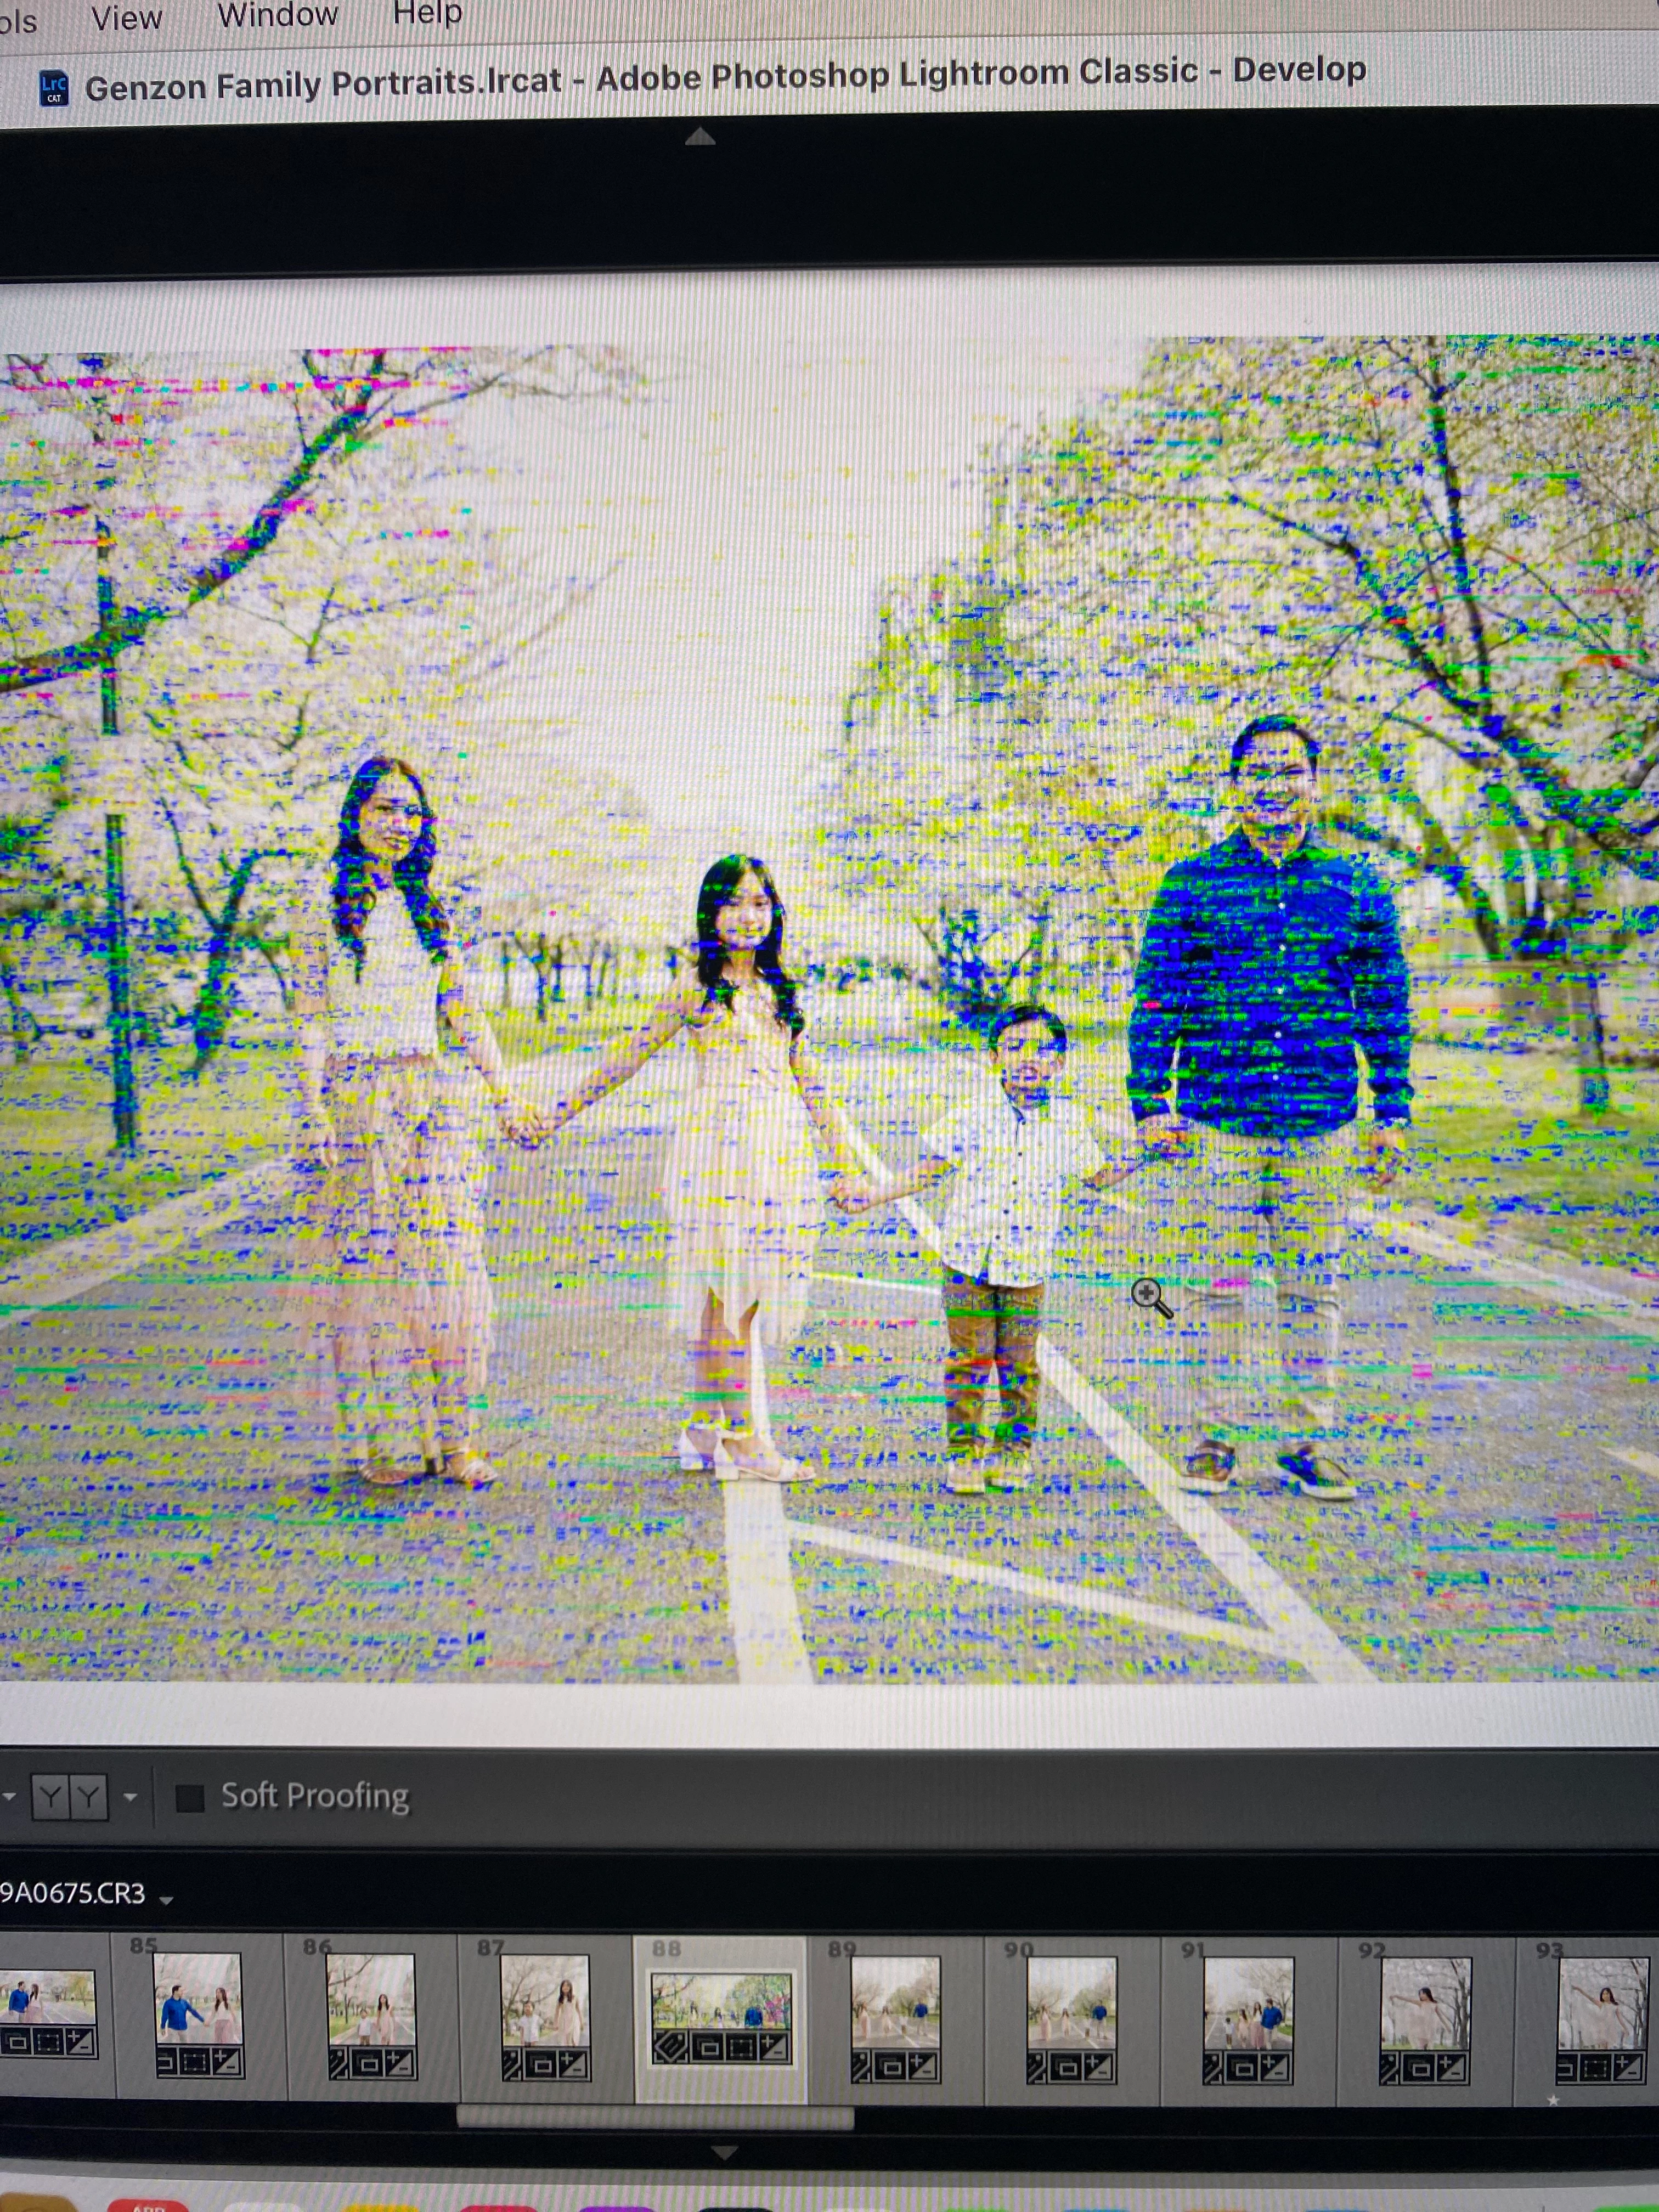
Task: Enable the Soft Proofing checkbox
Action: (x=189, y=1798)
